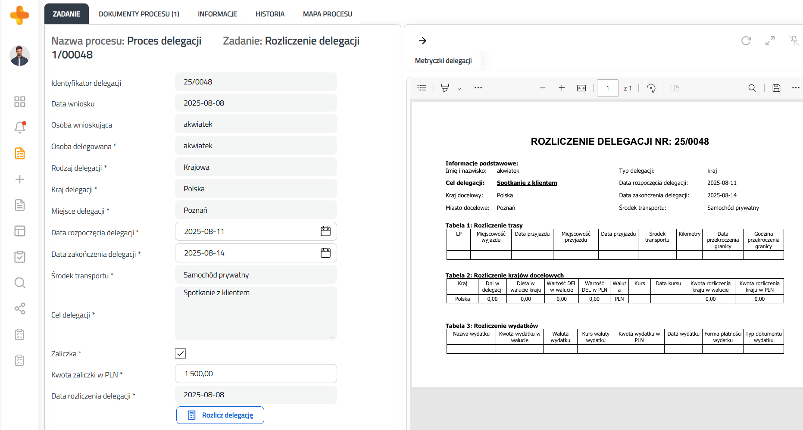This screenshot has height=430, width=803.
Task: Click the Kwota zaliczki w PLN field
Action: coord(256,374)
